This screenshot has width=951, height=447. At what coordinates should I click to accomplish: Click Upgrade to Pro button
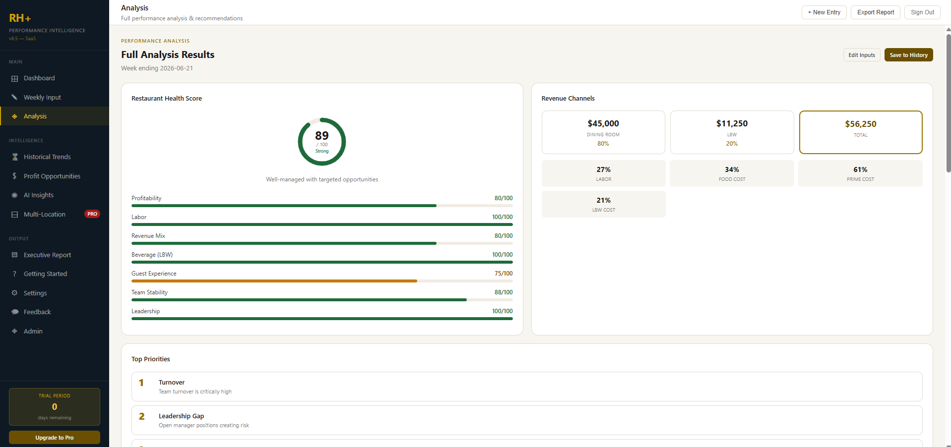click(x=55, y=438)
